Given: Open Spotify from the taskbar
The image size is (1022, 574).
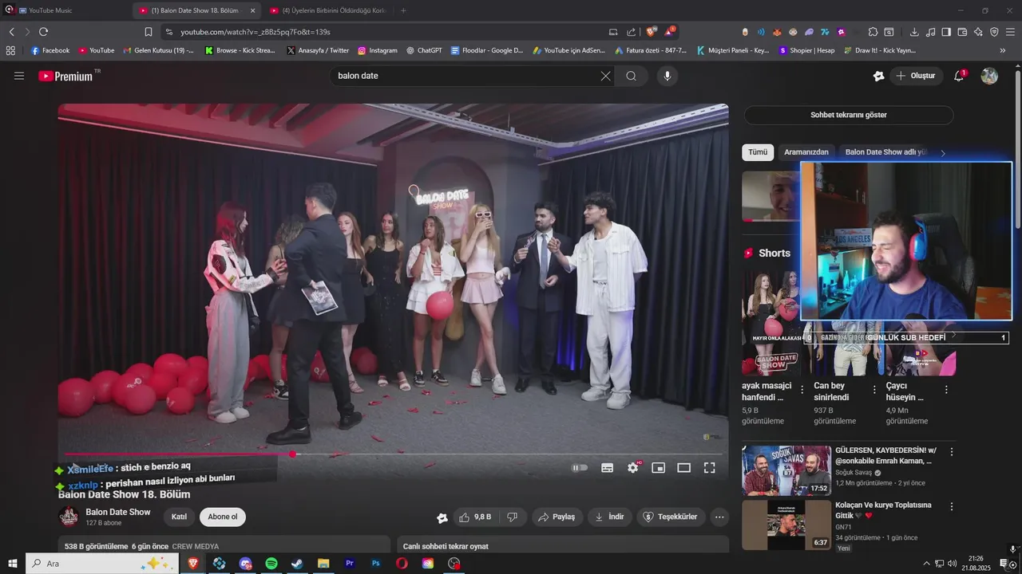Looking at the screenshot, I should tap(271, 564).
